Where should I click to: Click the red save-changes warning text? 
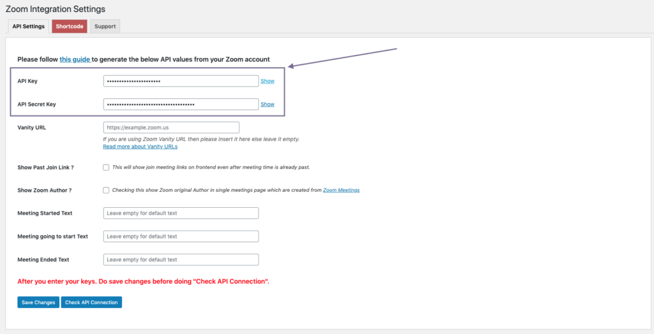click(143, 281)
